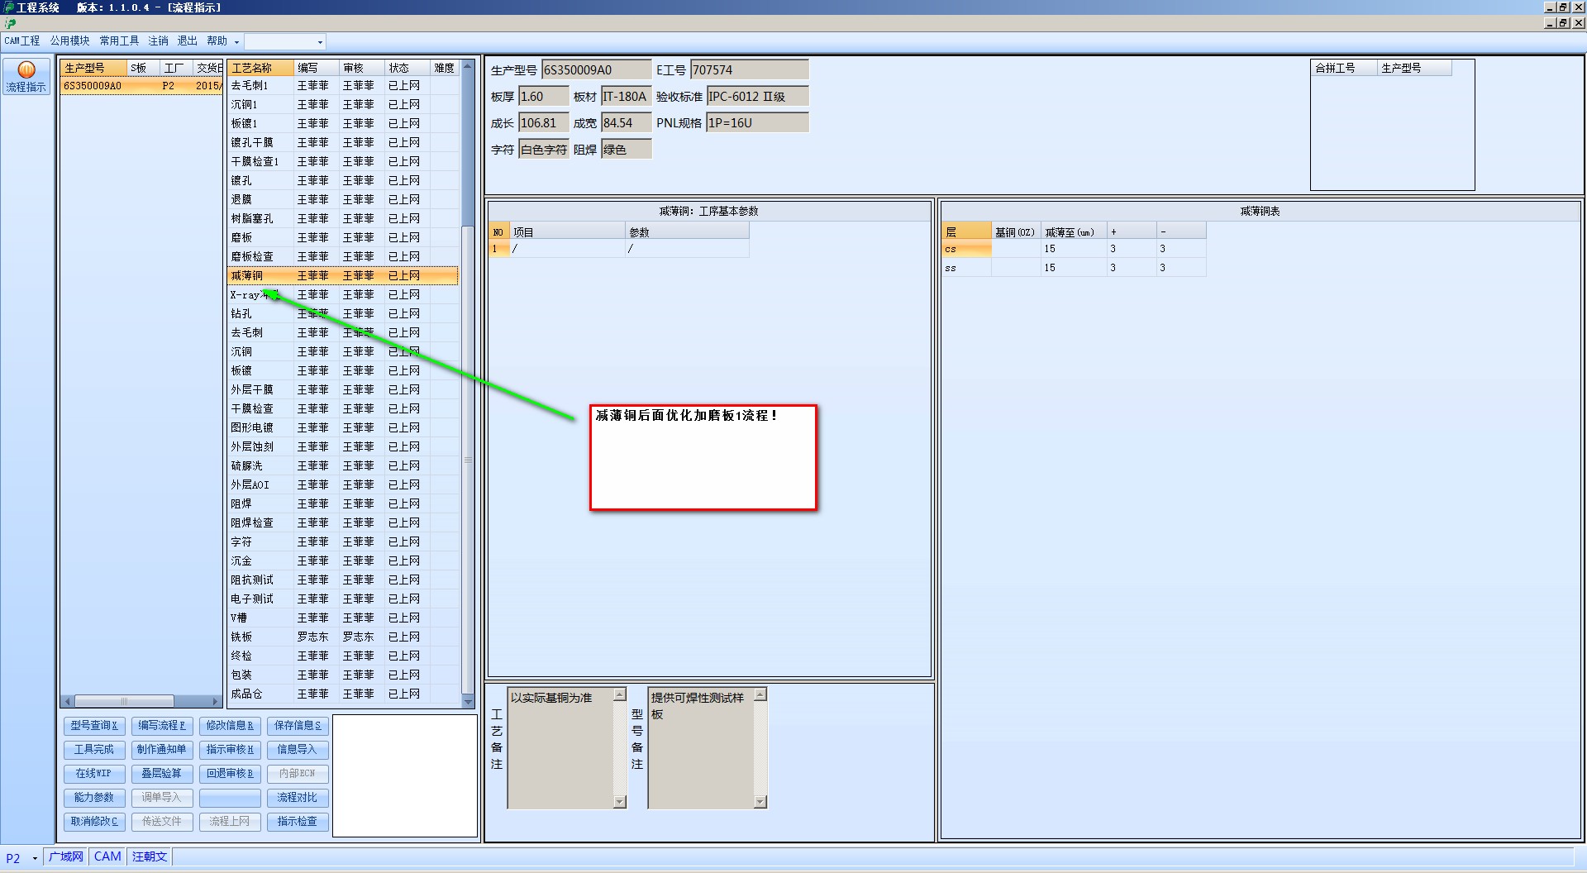This screenshot has width=1587, height=873.
Task: Click the 工艺名称 column header
Action: (260, 68)
